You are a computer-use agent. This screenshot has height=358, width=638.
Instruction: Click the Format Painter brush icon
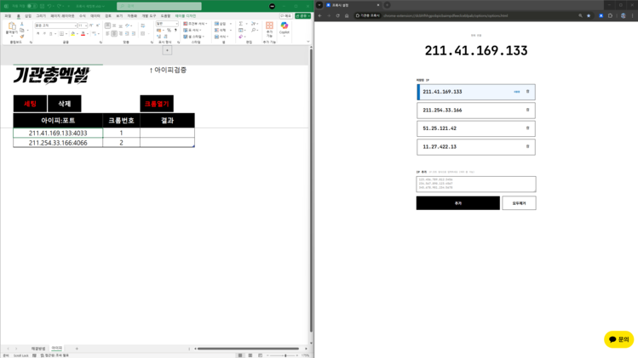[x=22, y=37]
